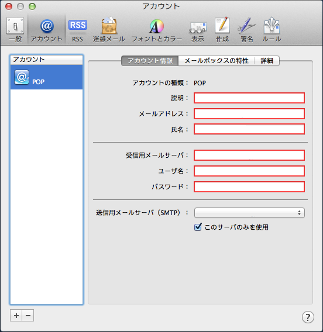Click the パスワード field
The height and width of the screenshot is (332, 323).
249,187
